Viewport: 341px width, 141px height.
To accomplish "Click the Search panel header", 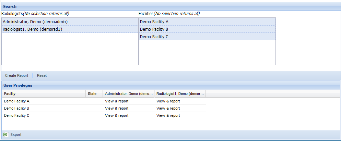I will coord(171,6).
